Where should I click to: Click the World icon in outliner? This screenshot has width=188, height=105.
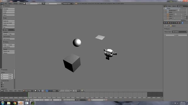coord(168,12)
